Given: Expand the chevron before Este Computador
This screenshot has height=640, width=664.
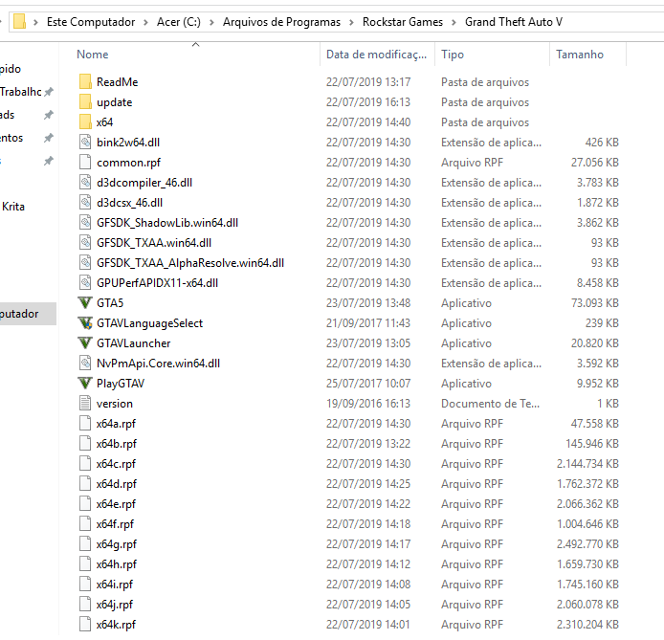Looking at the screenshot, I should coord(36,22).
